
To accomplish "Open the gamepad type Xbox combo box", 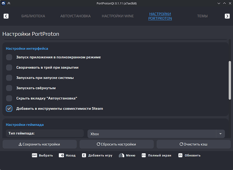I will click(x=156, y=134).
